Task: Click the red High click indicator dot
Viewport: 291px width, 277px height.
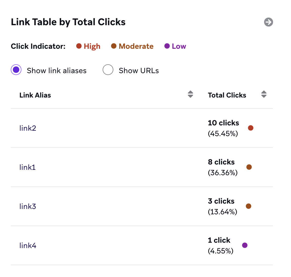Action: [79, 46]
